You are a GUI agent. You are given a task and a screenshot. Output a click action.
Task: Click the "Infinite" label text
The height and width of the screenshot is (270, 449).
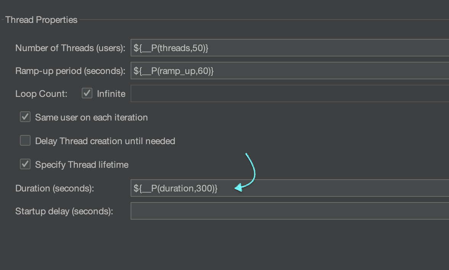(111, 94)
